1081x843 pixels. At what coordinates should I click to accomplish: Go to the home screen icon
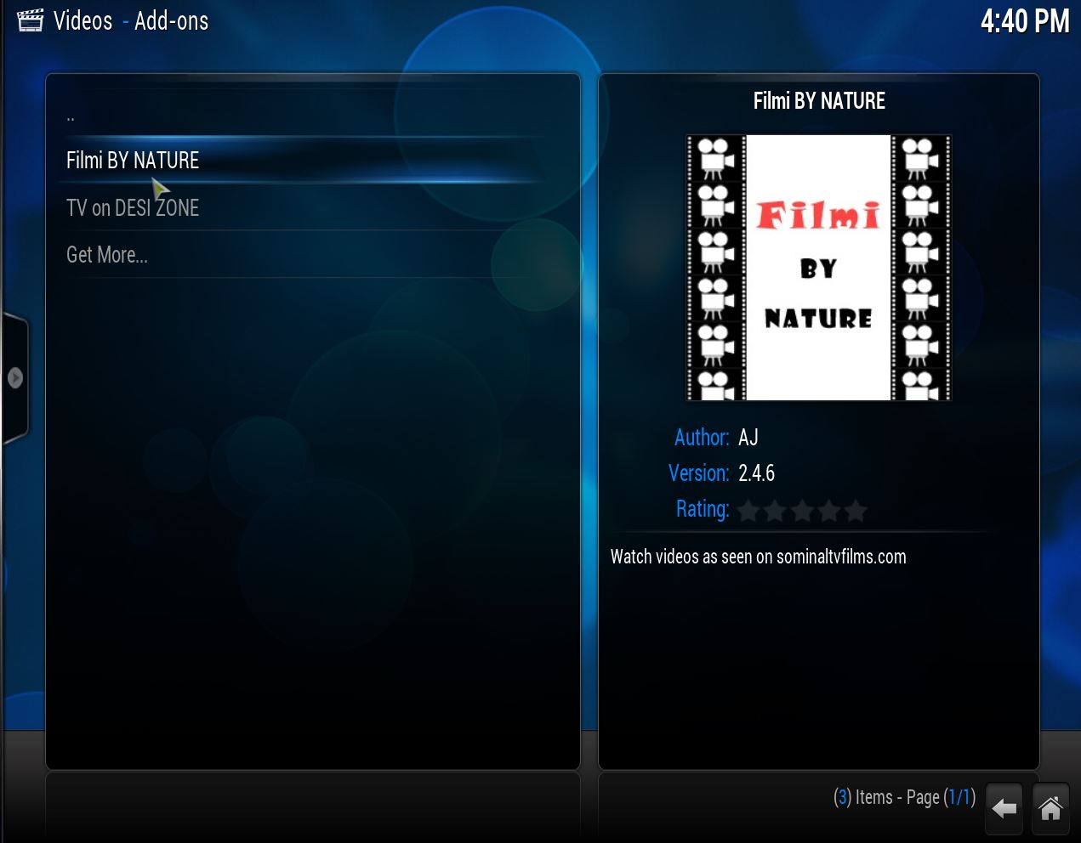[x=1051, y=807]
